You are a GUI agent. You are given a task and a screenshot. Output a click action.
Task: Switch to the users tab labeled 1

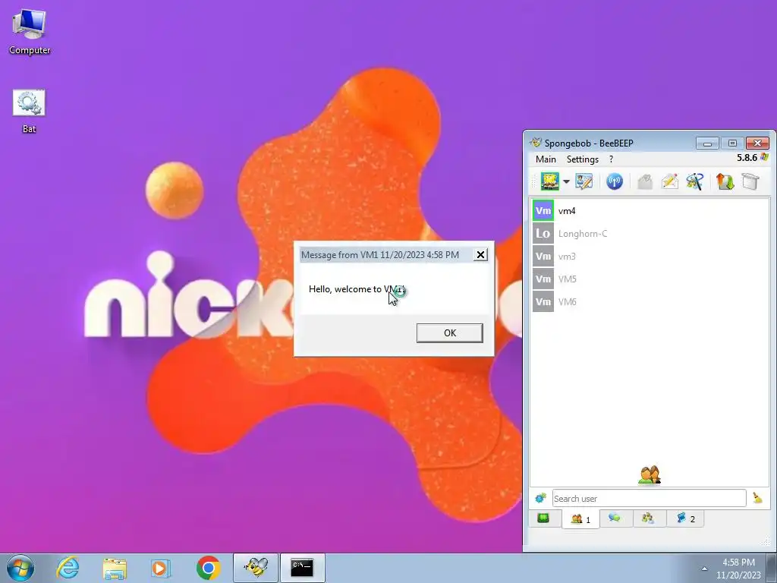[580, 519]
